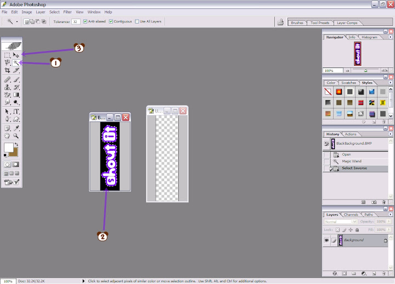
Task: Select the Magic Wand tool
Action: [x=16, y=63]
